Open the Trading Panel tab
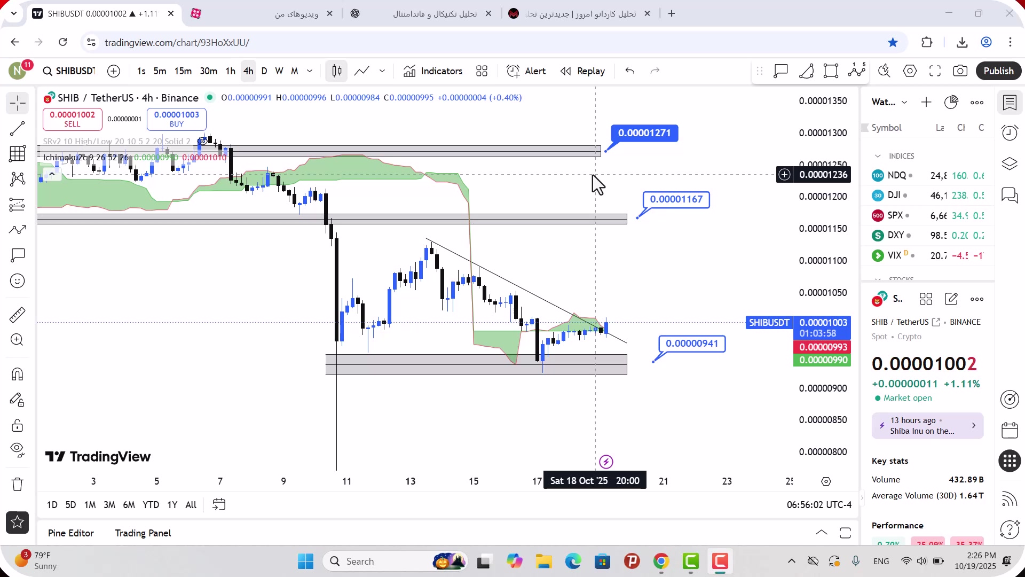This screenshot has width=1025, height=577. [x=143, y=533]
